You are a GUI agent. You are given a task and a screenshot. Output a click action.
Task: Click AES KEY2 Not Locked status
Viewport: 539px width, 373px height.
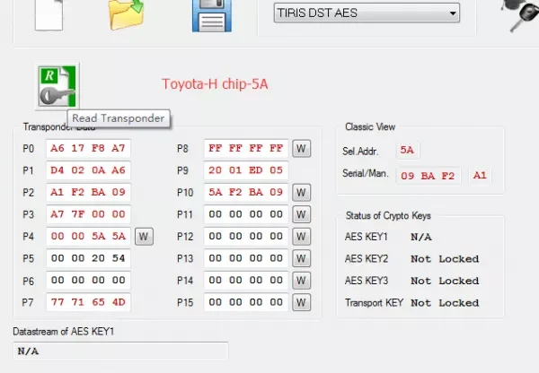coord(445,259)
